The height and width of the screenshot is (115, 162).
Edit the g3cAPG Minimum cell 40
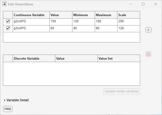[x=83, y=28]
